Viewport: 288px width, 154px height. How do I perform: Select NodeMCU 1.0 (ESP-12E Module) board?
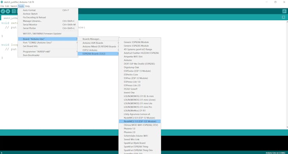point(140,121)
